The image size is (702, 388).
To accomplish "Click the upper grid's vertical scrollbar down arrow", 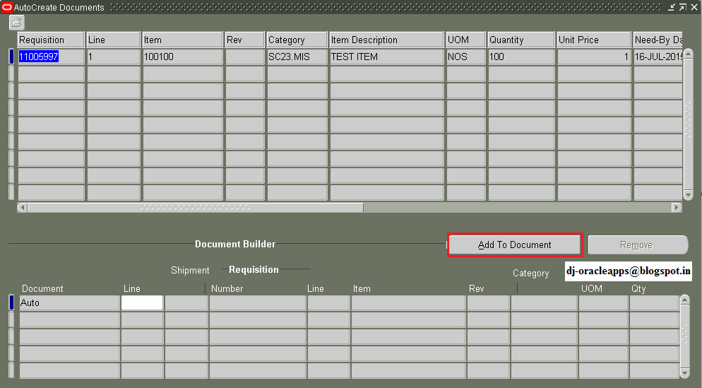I will (x=688, y=194).
